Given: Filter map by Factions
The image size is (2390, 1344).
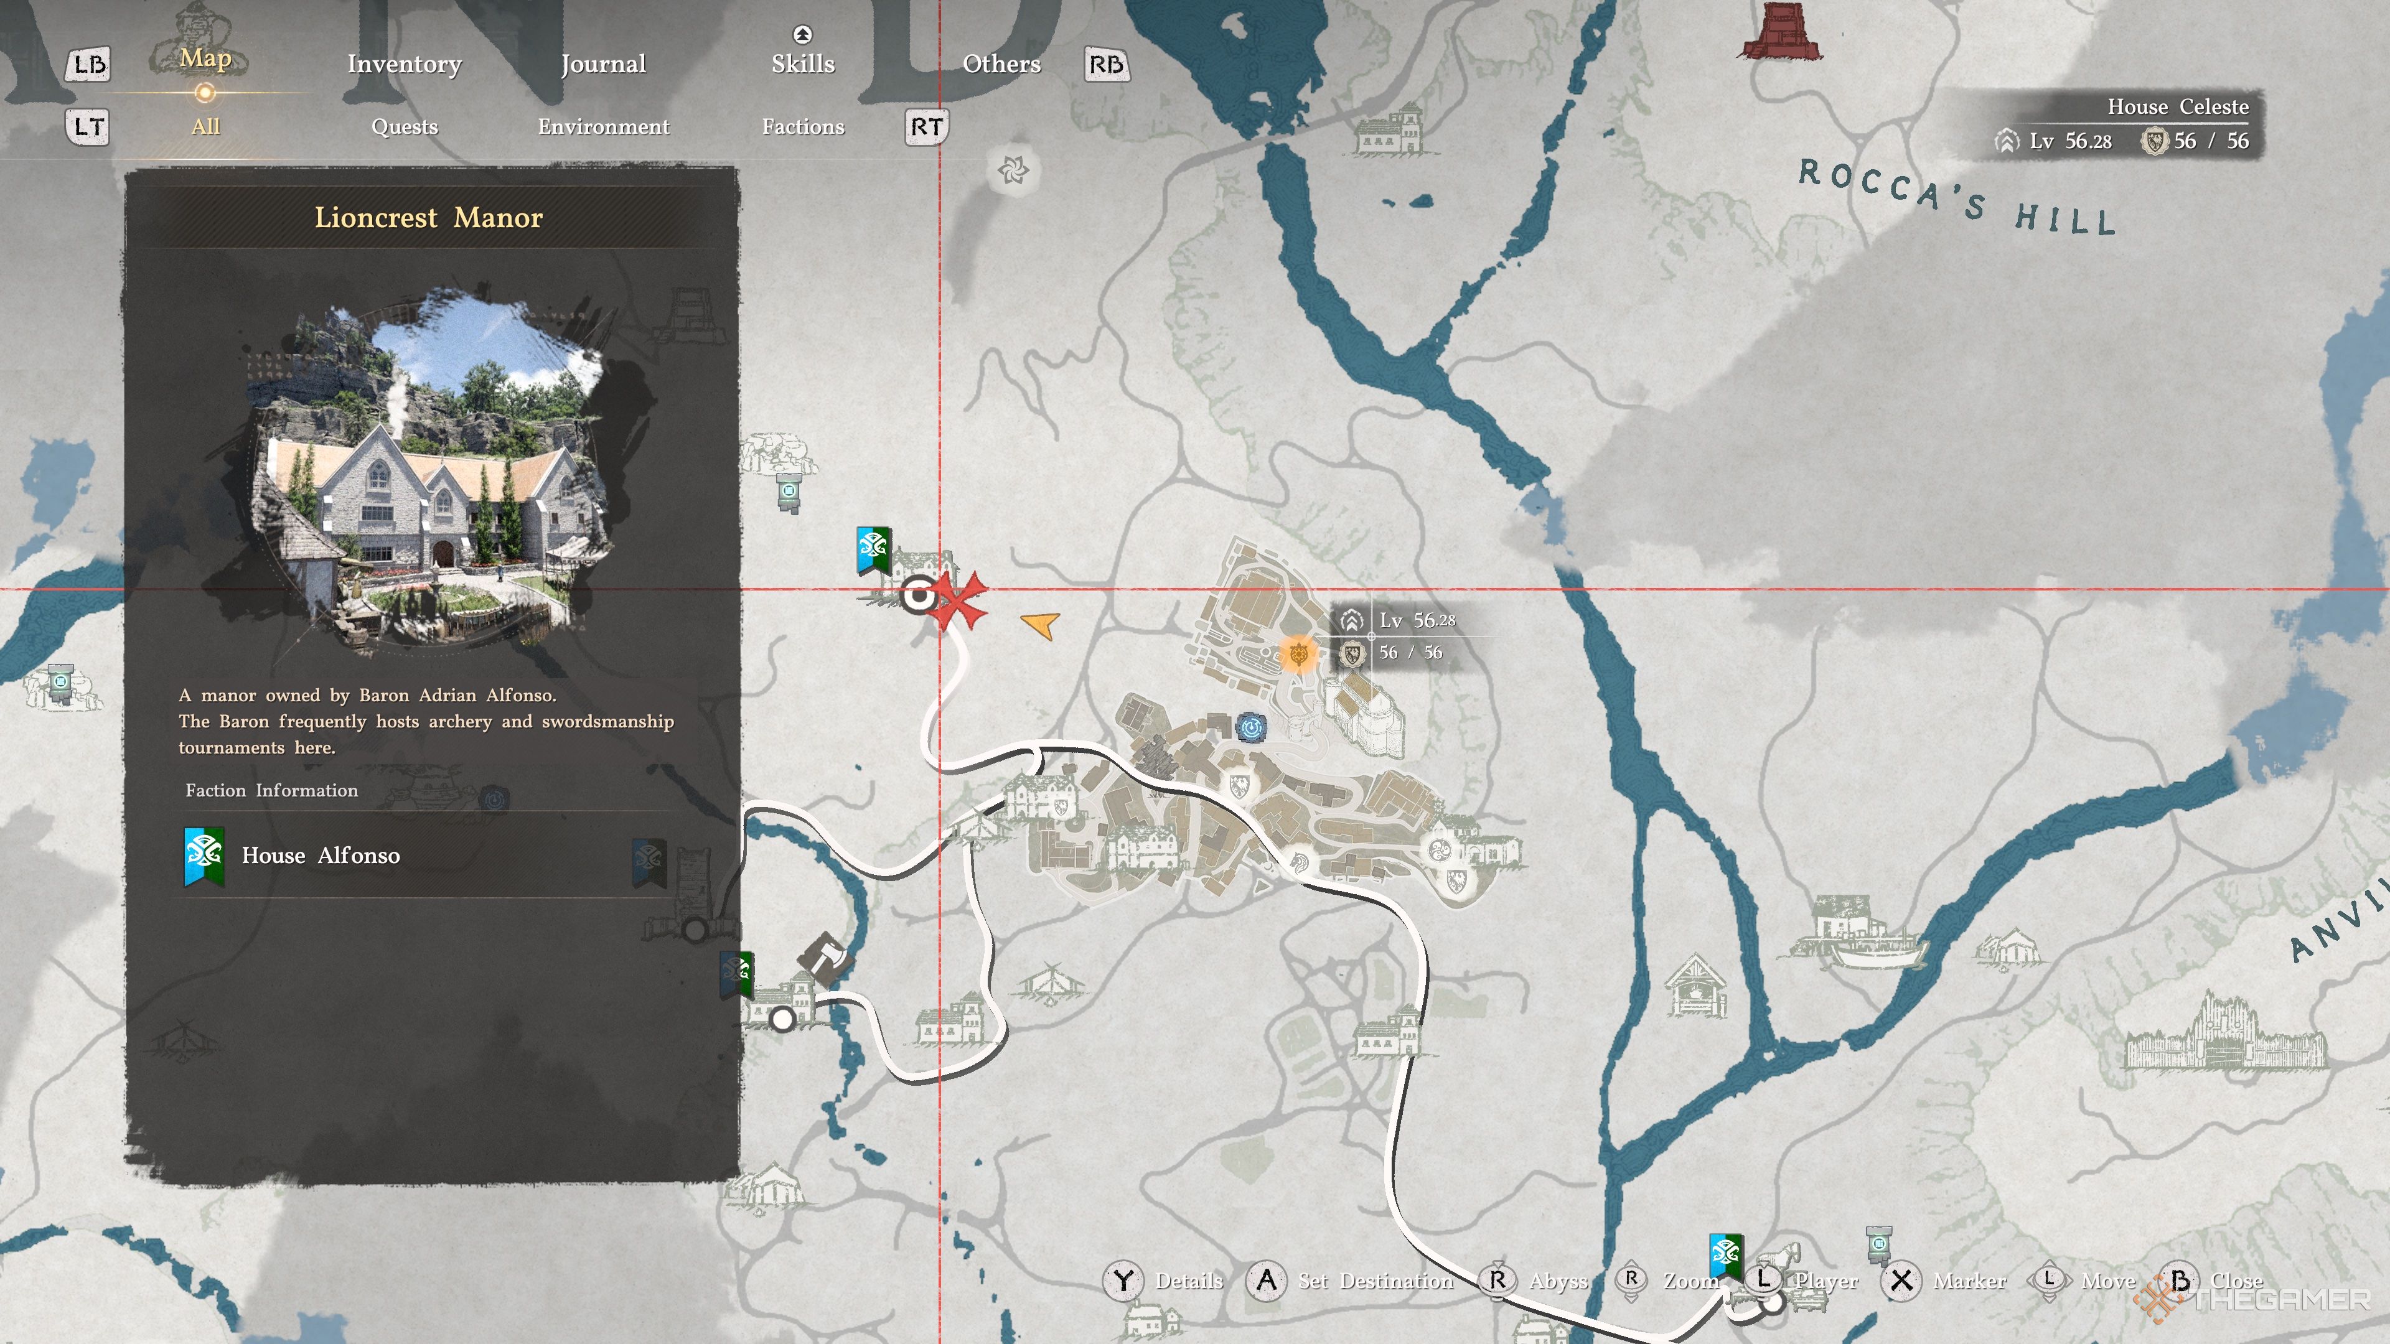Looking at the screenshot, I should click(802, 127).
